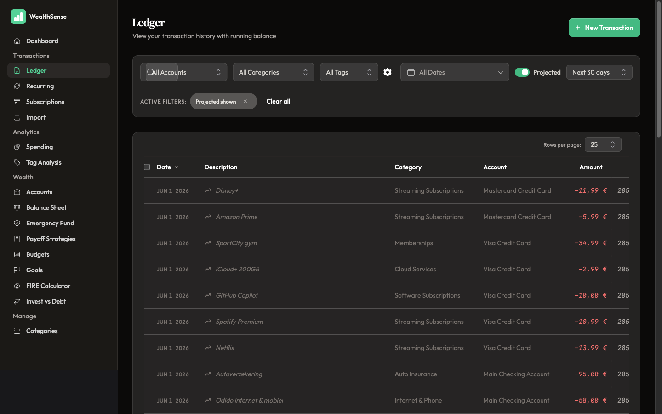Click the Ledger document icon in sidebar

click(x=17, y=70)
